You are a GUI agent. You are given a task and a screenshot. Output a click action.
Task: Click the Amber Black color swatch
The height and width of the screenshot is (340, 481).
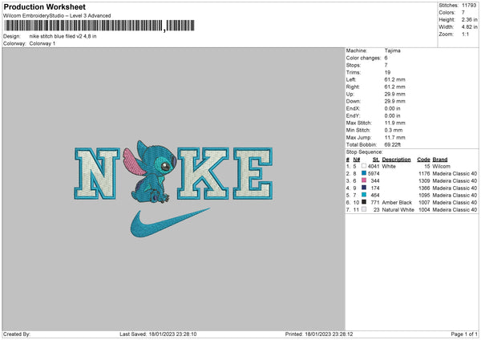pos(364,202)
